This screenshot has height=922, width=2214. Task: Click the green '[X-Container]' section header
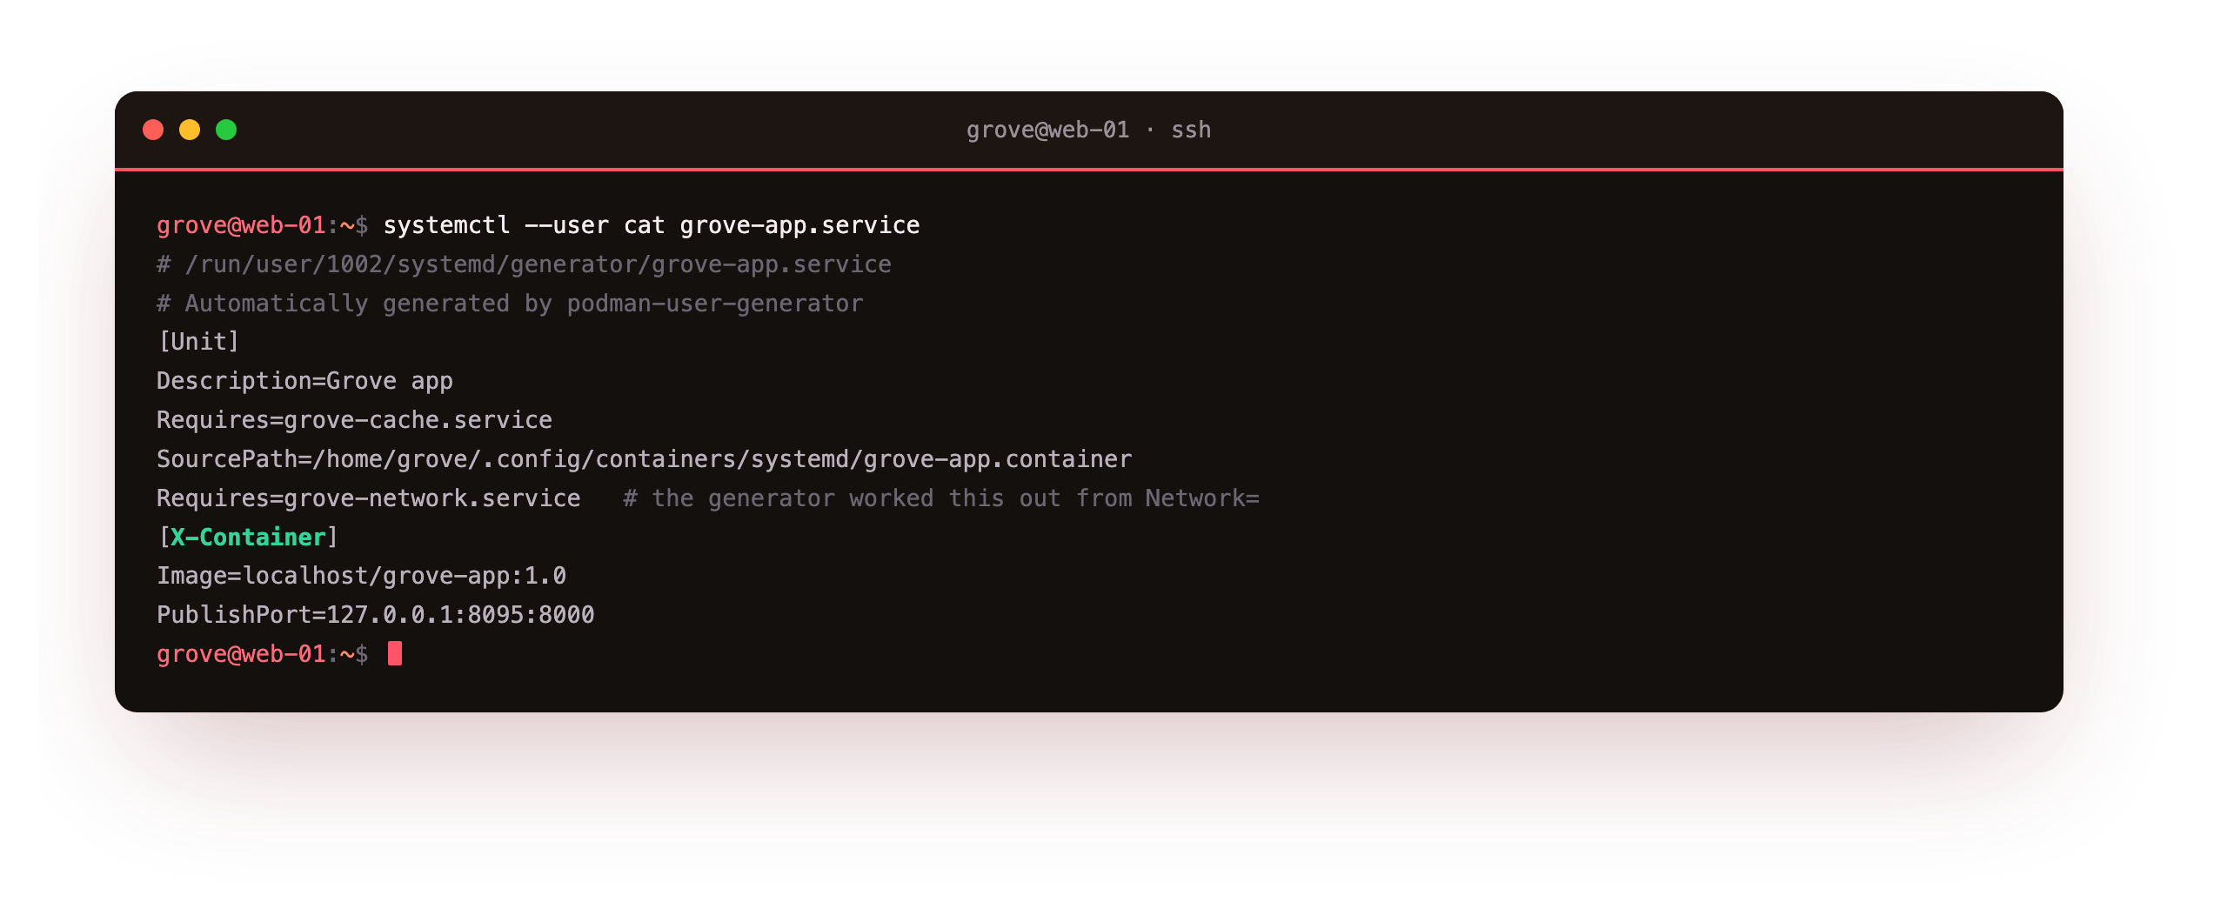point(248,538)
